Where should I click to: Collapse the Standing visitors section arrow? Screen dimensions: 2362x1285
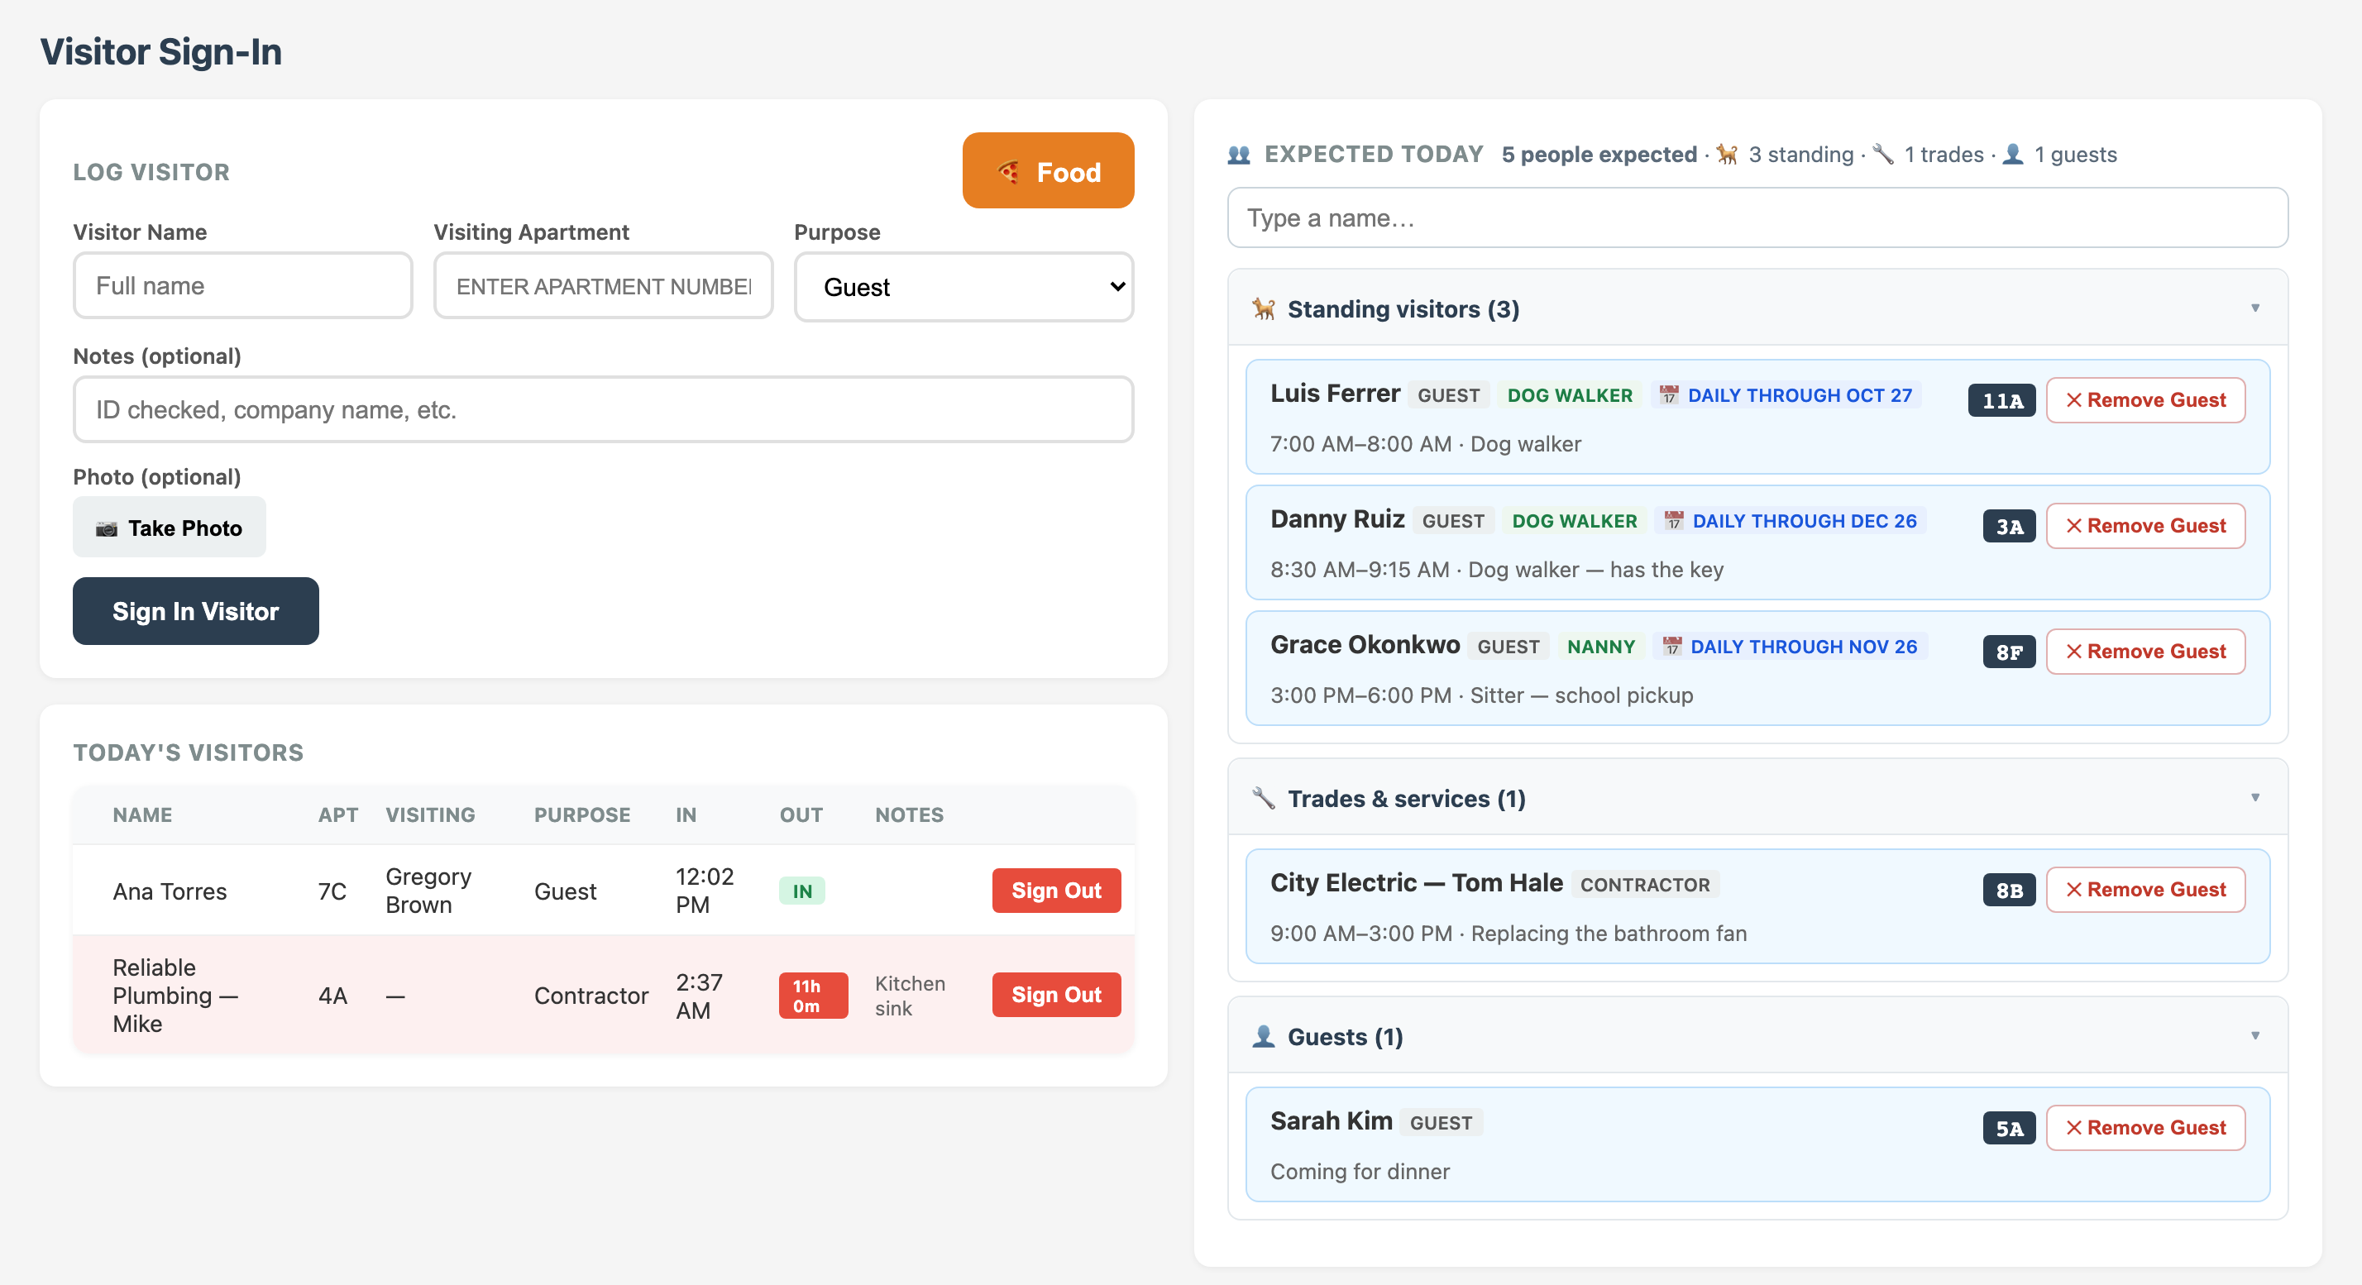pos(2254,308)
